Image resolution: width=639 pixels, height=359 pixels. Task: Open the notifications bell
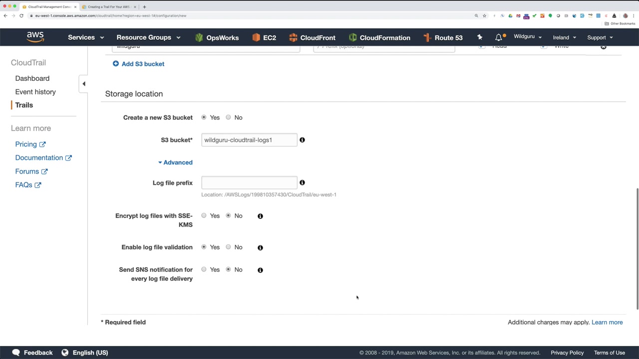point(499,37)
